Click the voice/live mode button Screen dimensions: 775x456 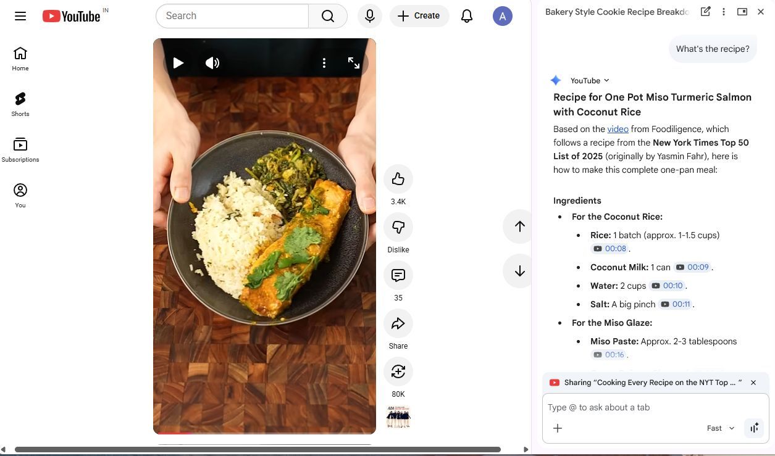point(754,428)
